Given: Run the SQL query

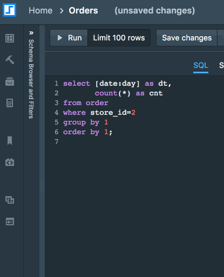Looking at the screenshot, I should [x=69, y=38].
